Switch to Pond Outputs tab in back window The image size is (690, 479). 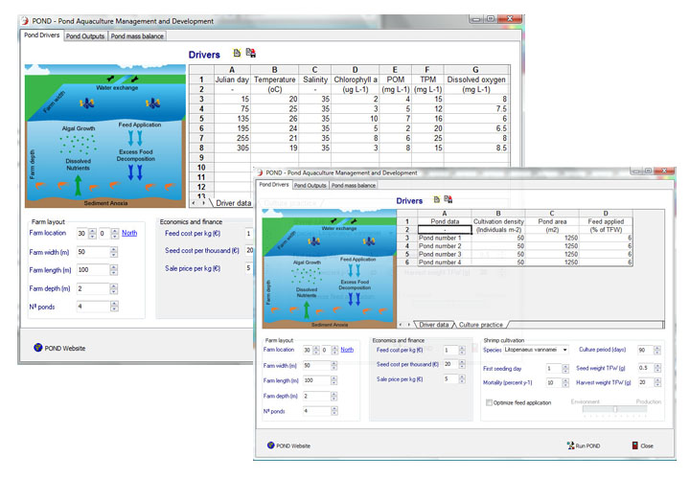point(85,36)
